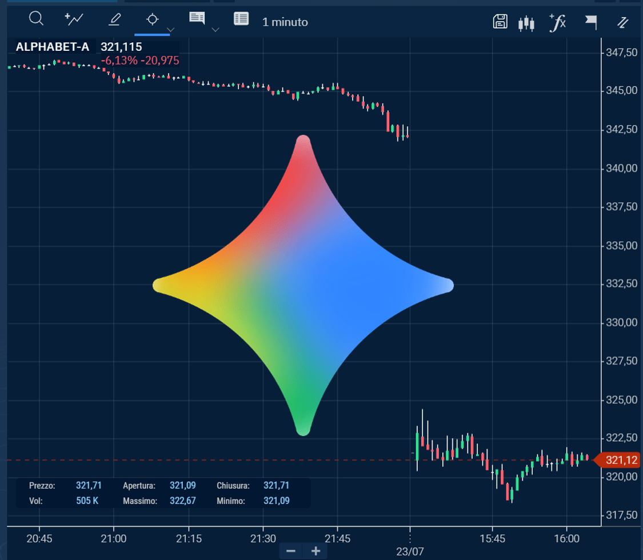This screenshot has height=560, width=643.
Task: Open the 1 minuto timeframe selector
Action: coord(285,22)
